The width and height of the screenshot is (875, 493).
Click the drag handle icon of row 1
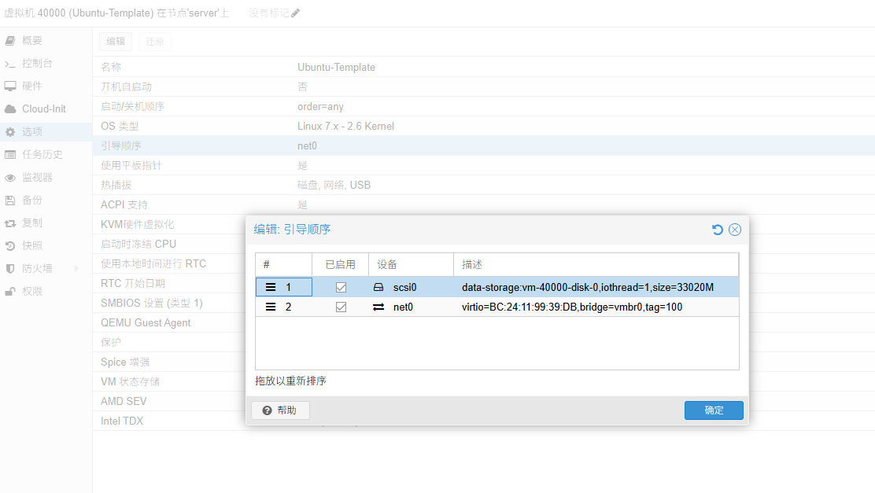coord(271,287)
